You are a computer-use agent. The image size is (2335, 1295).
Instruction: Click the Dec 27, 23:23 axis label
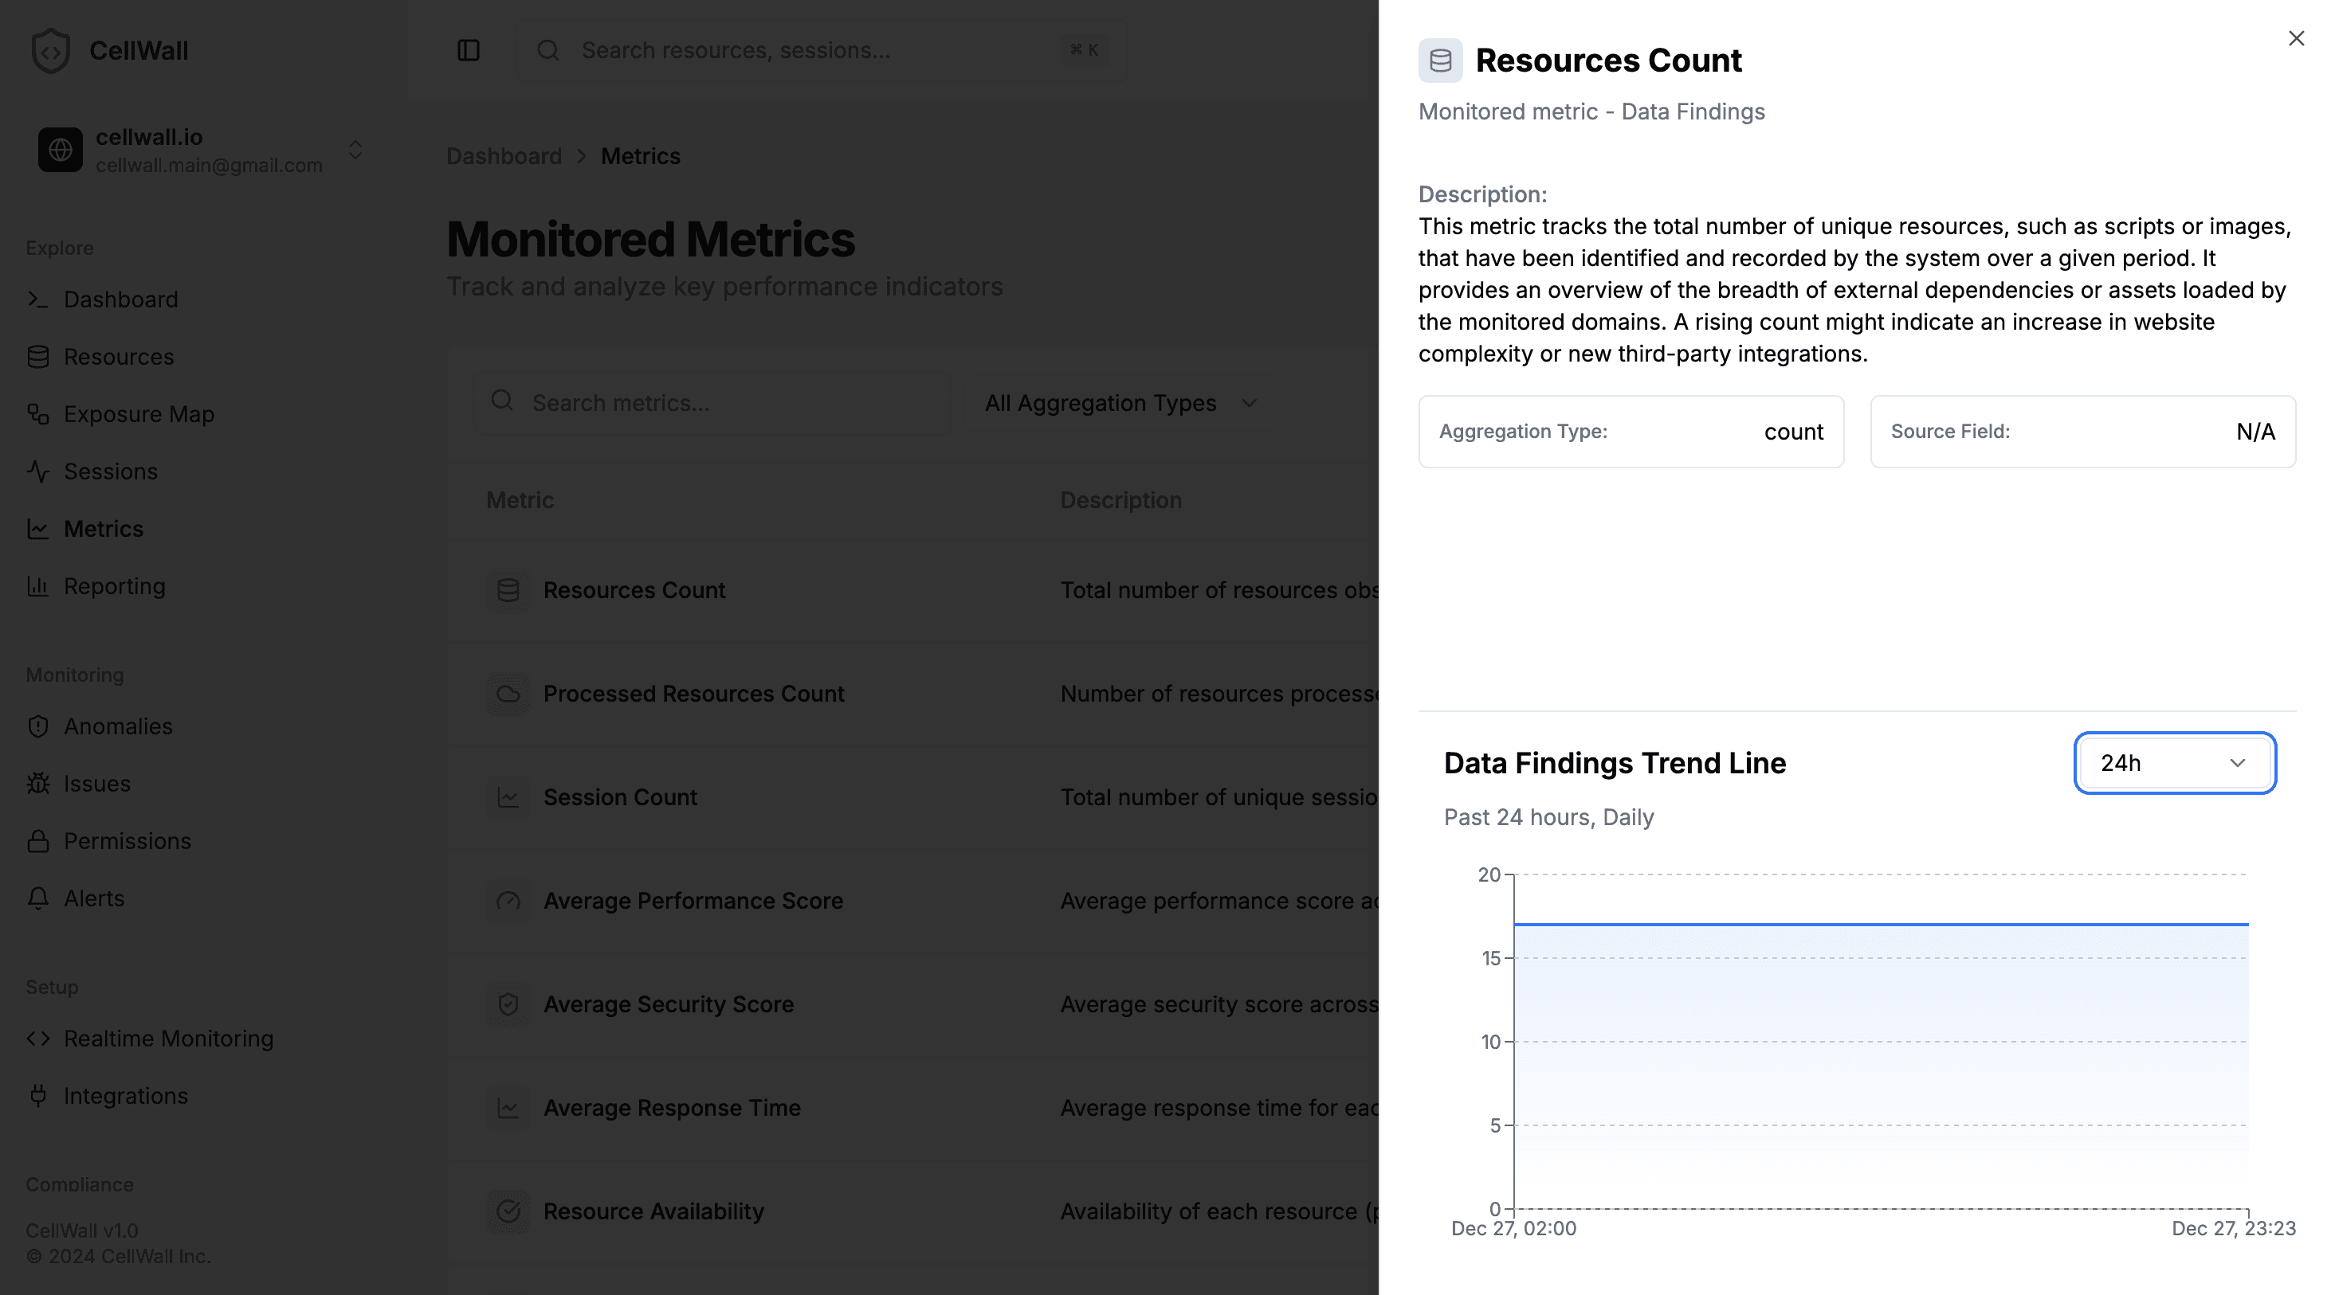(x=2234, y=1229)
